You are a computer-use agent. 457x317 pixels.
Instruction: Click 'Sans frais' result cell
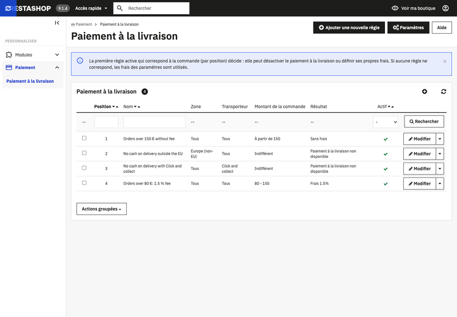(x=319, y=139)
